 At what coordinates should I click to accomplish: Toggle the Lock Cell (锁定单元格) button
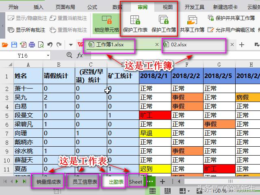(x=107, y=24)
